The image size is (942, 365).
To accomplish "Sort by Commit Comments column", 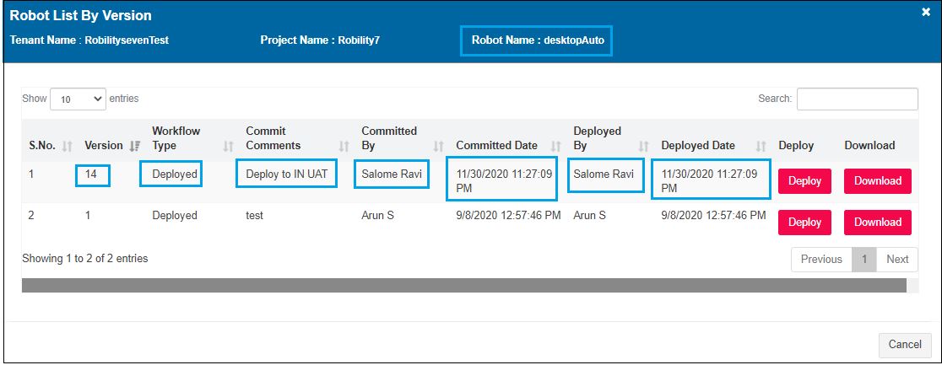I will click(273, 138).
